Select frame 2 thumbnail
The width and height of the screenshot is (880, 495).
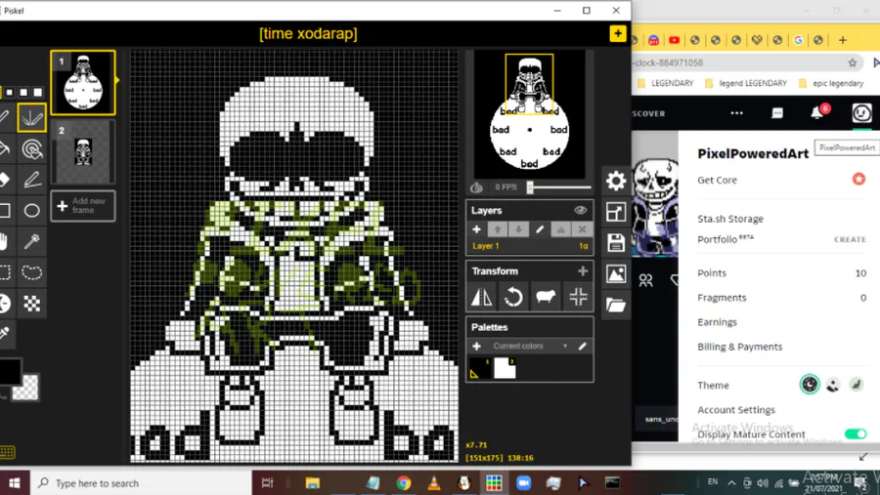click(83, 152)
